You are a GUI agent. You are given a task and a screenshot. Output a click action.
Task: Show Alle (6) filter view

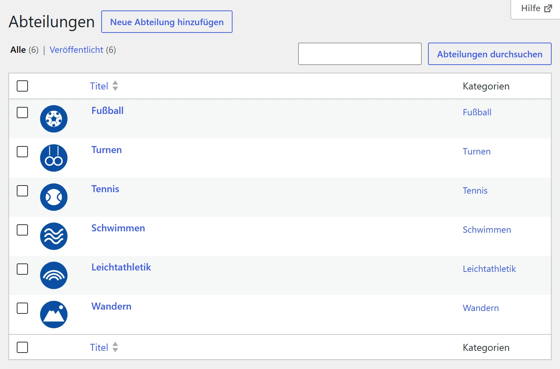pyautogui.click(x=24, y=50)
